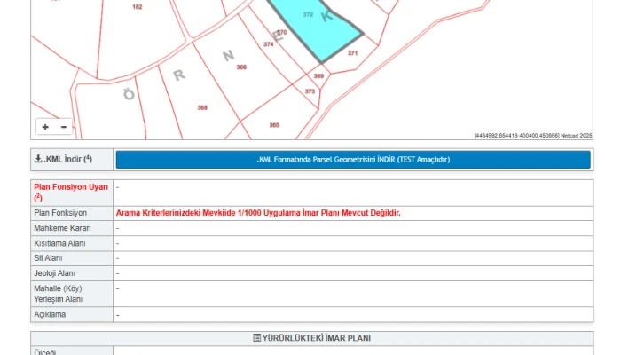The width and height of the screenshot is (621, 355).
Task: Click the Plan Fonsiyon Uyarı red label
Action: [x=70, y=187]
